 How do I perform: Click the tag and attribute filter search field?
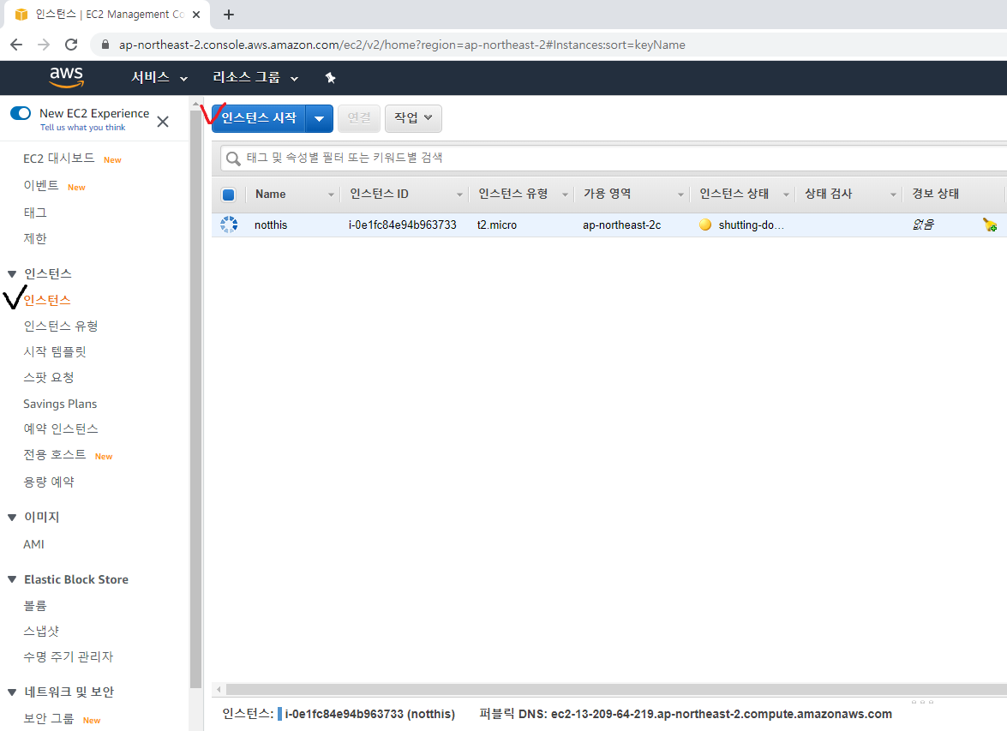click(x=614, y=158)
